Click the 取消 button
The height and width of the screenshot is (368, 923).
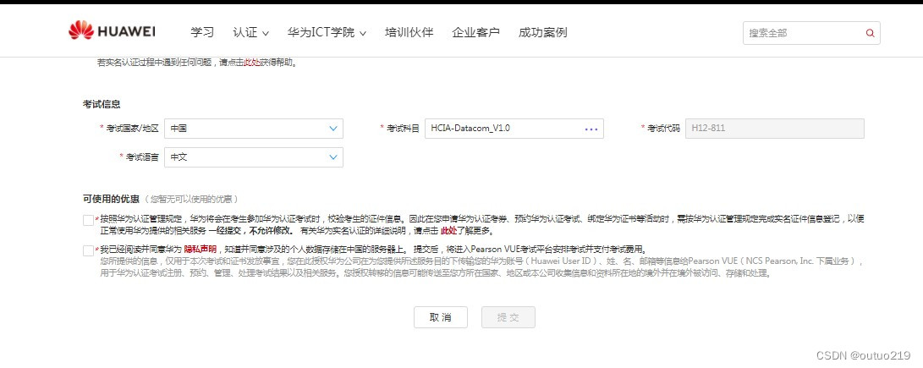(x=440, y=317)
